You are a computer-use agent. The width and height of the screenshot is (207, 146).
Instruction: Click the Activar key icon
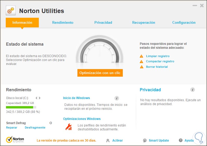(108, 141)
